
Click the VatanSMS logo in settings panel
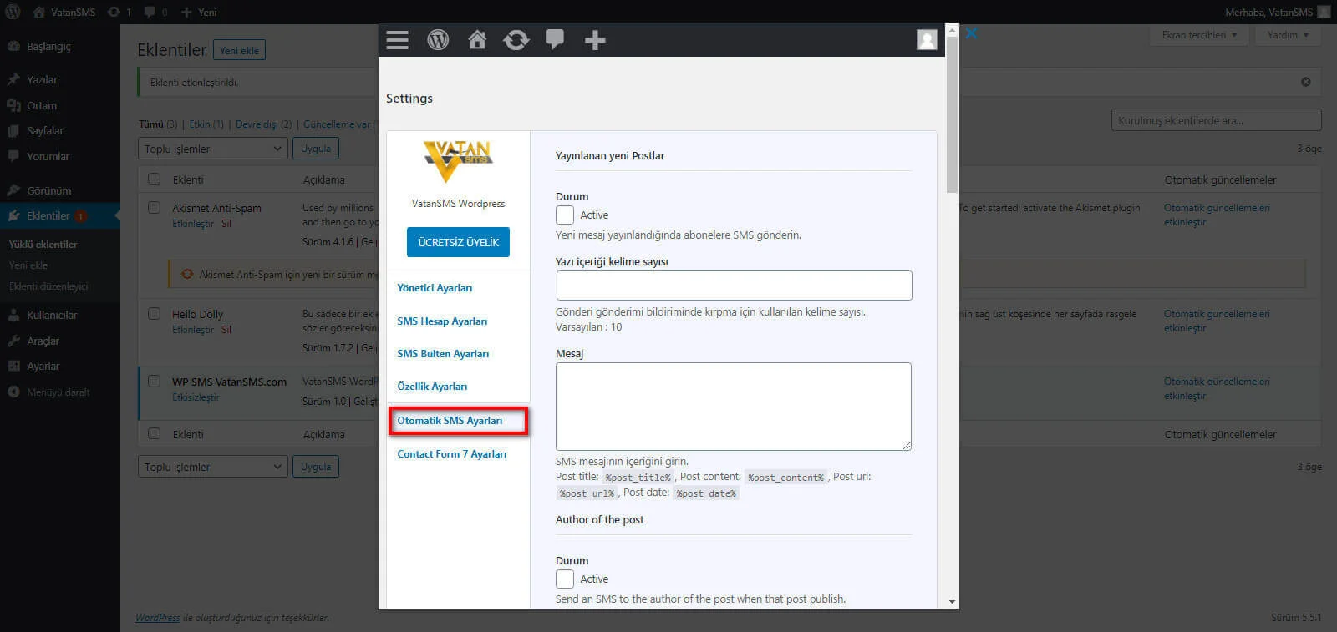pyautogui.click(x=457, y=160)
